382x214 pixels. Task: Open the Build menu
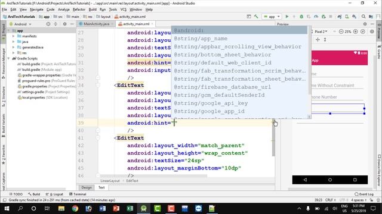tap(93, 10)
